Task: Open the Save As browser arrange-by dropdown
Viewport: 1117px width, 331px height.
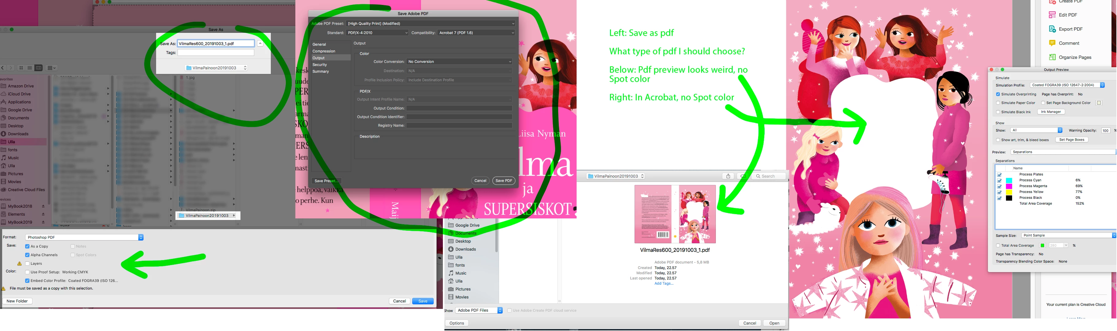Action: [52, 68]
